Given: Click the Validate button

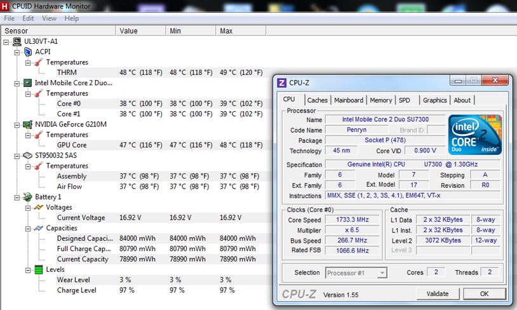Looking at the screenshot, I should coord(438,294).
